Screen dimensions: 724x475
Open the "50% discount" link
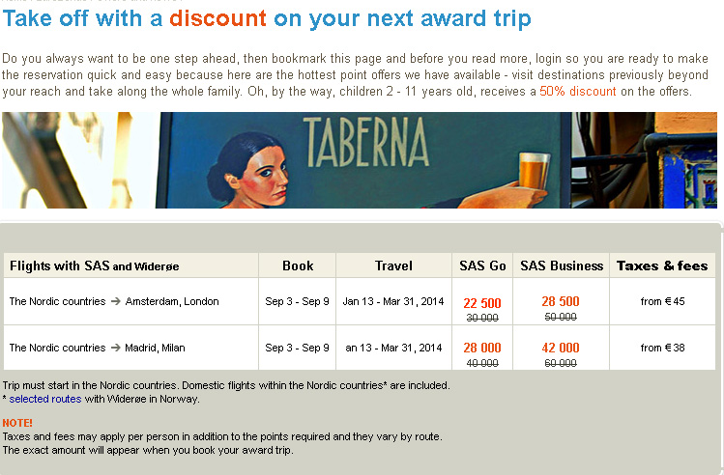[x=577, y=92]
